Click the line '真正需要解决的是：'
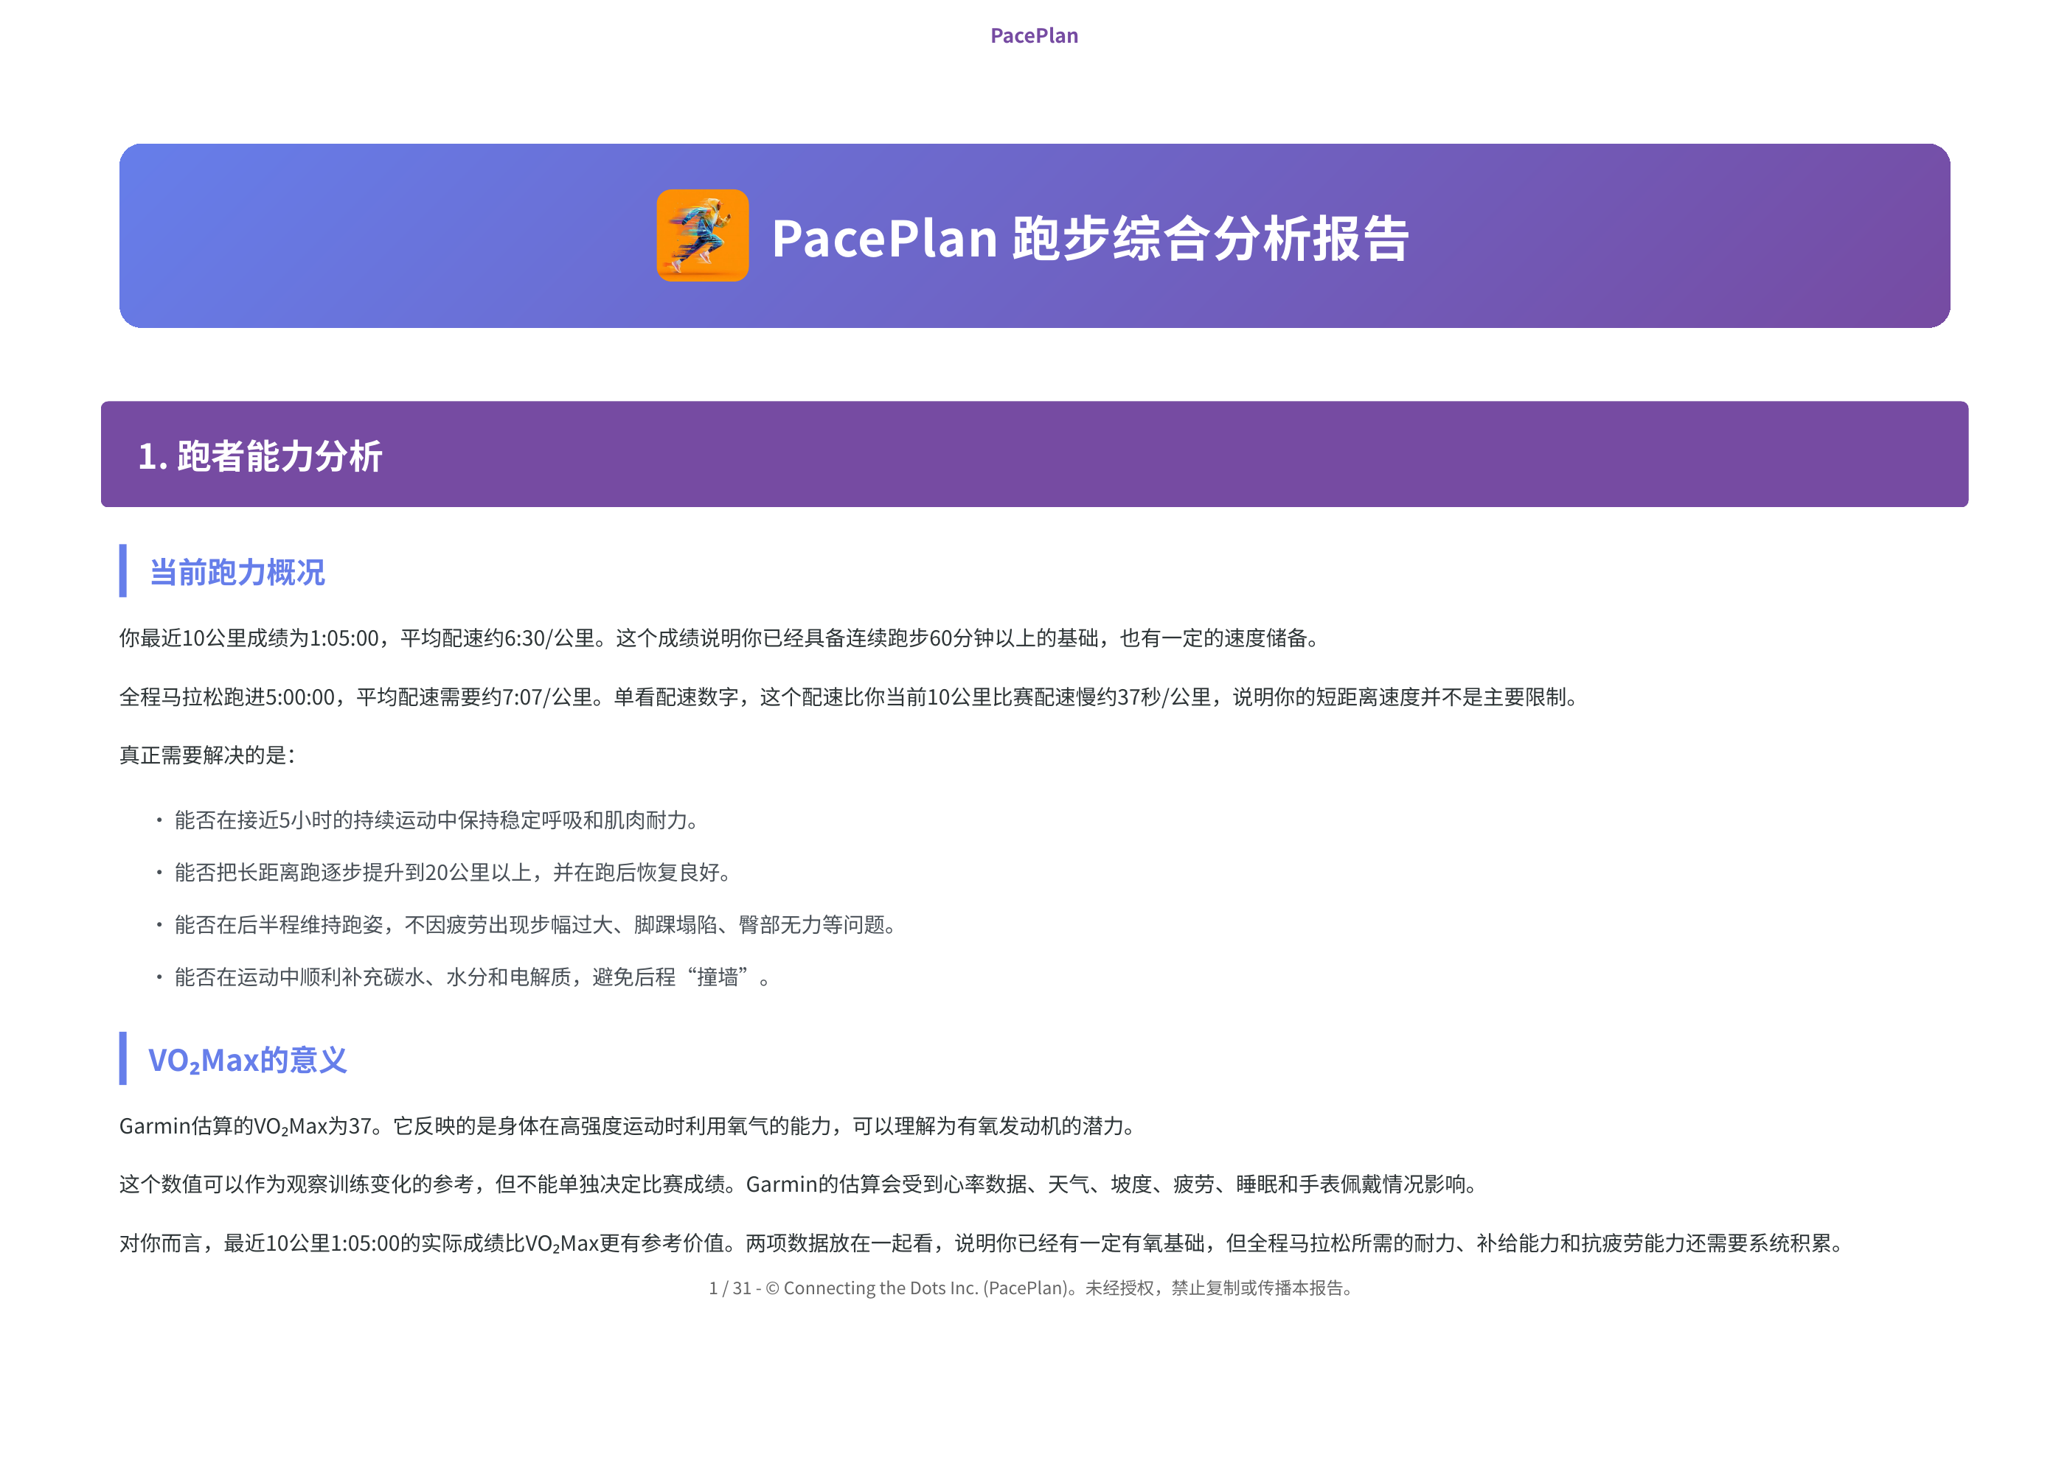Viewport: 2070px width, 1463px height. click(208, 755)
